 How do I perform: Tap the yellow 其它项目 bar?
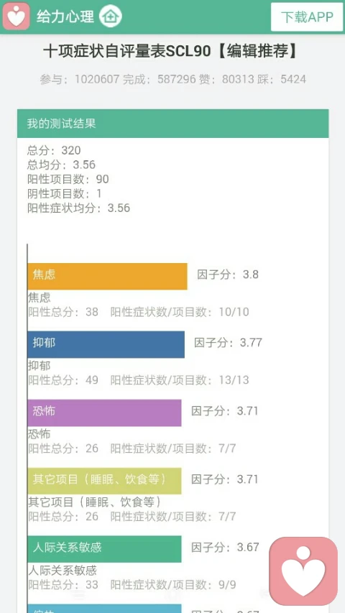point(104,481)
